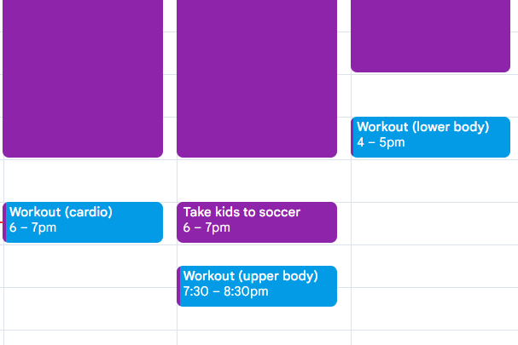
Task: Select the purple block in right column
Action: click(430, 34)
